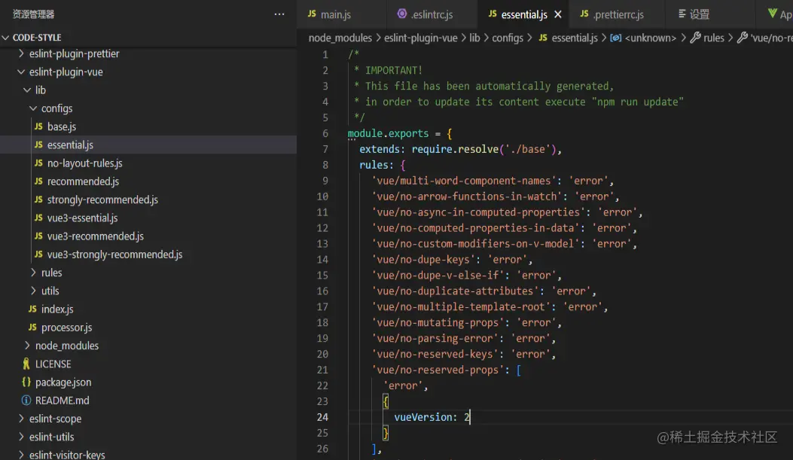Click the package.json braces icon
Image resolution: width=793 pixels, height=460 pixels.
click(26, 382)
